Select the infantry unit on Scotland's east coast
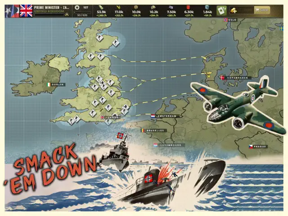This screenshot has width=288, height=216. pyautogui.click(x=116, y=43)
